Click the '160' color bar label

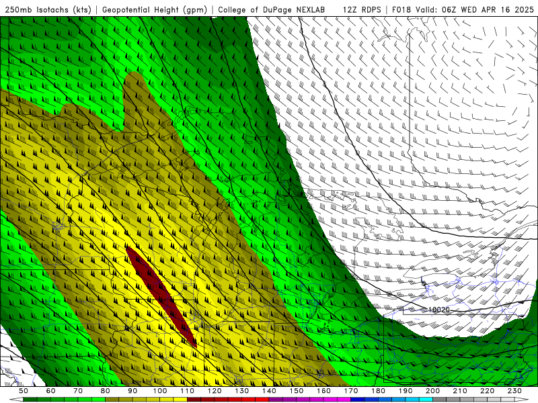click(x=324, y=391)
